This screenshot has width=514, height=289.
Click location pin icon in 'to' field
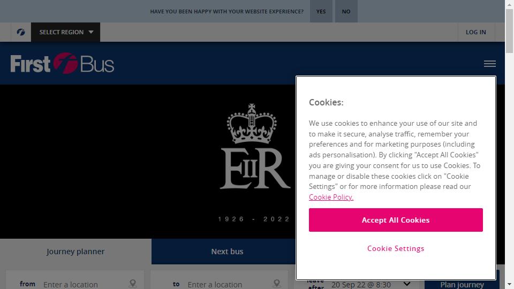pyautogui.click(x=277, y=284)
